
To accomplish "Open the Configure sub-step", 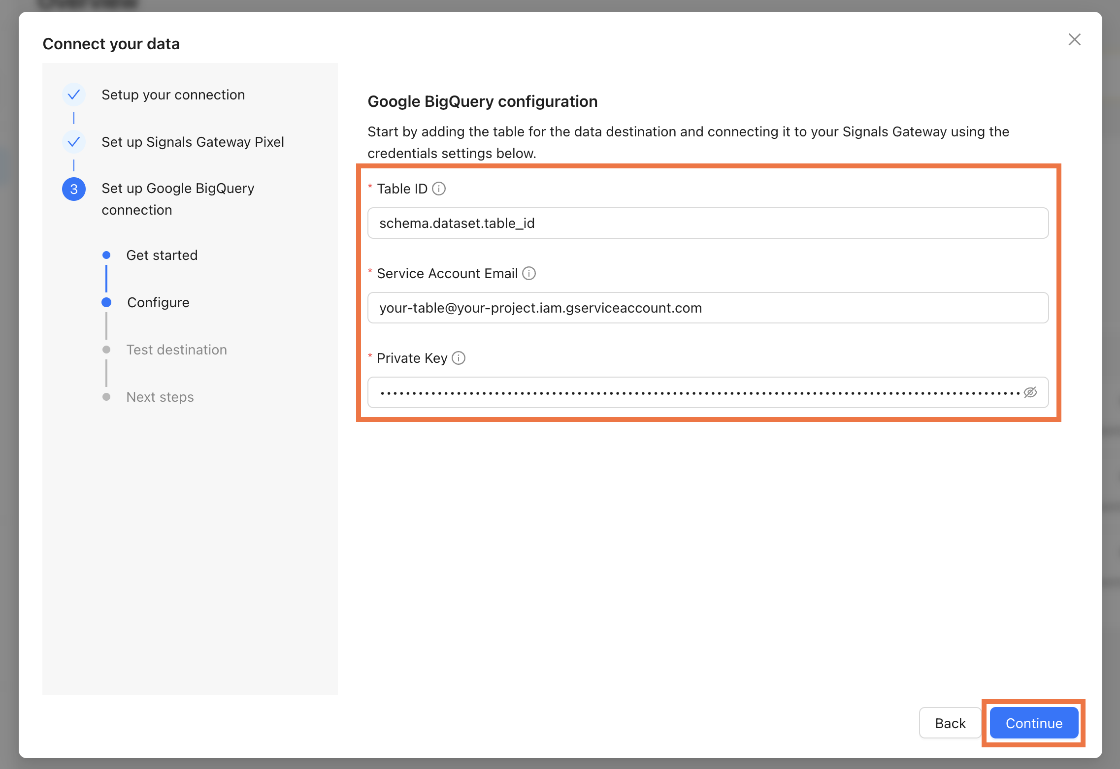I will coord(158,303).
